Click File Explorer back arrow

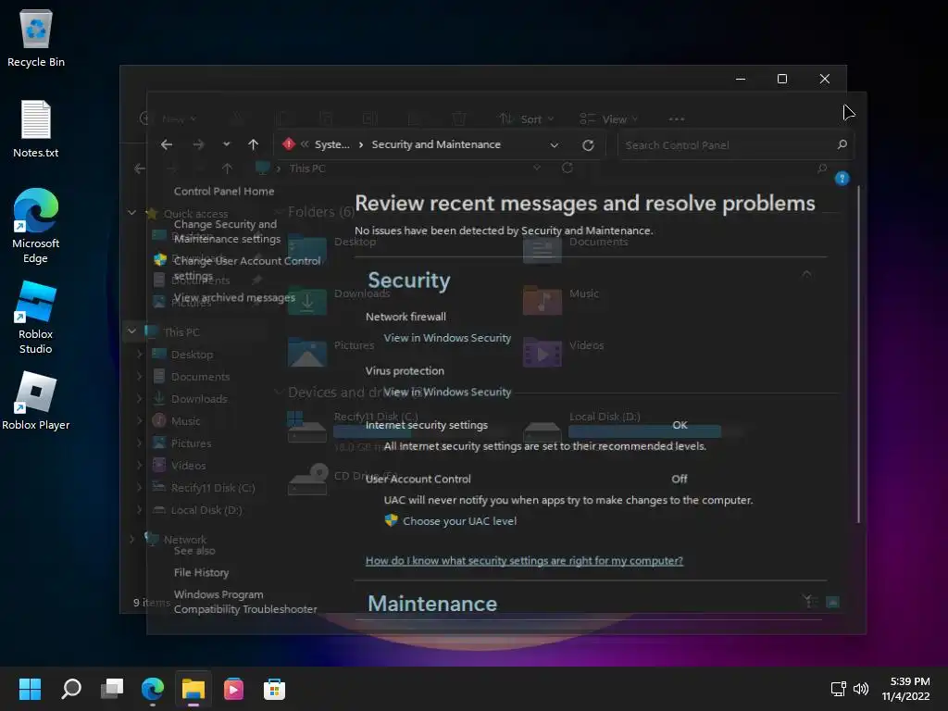pyautogui.click(x=140, y=168)
